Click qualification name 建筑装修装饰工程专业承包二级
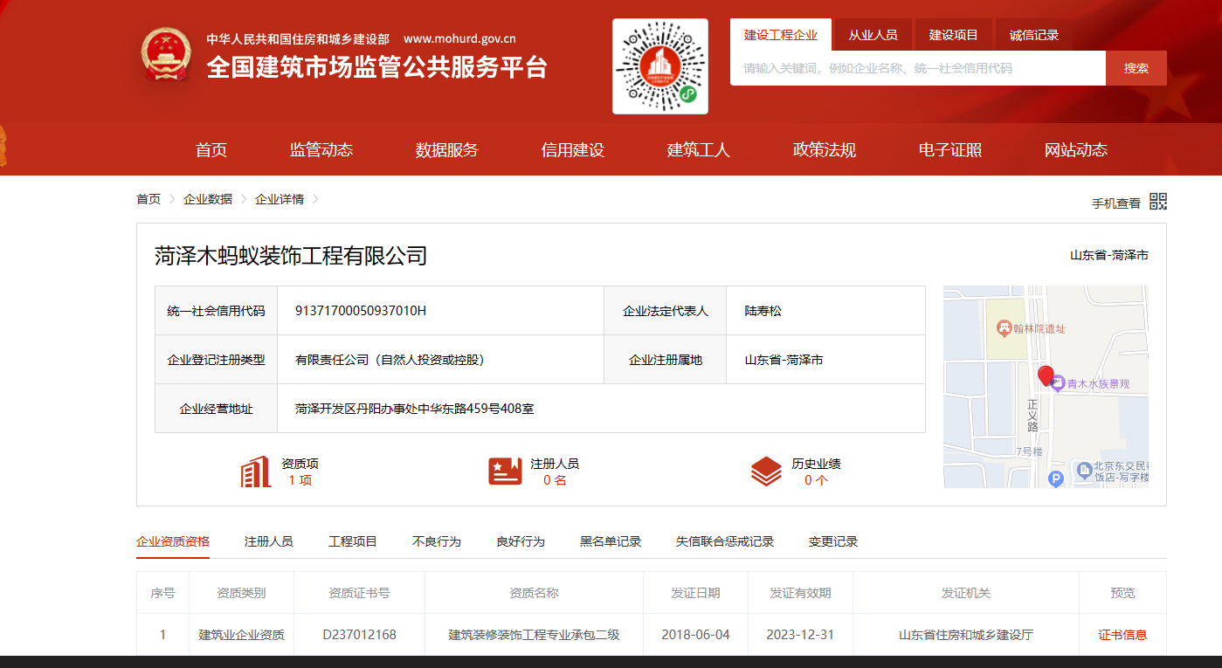This screenshot has width=1222, height=668. point(534,635)
